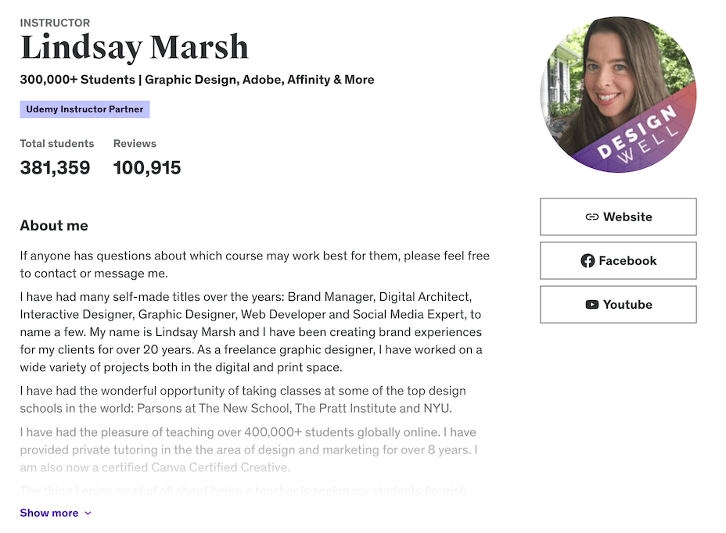Click the About me heading
This screenshot has height=533, width=726.
(x=54, y=226)
